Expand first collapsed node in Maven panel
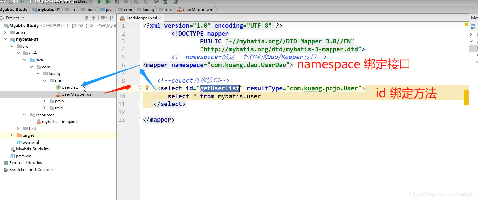The image size is (478, 200). (x=471, y=34)
